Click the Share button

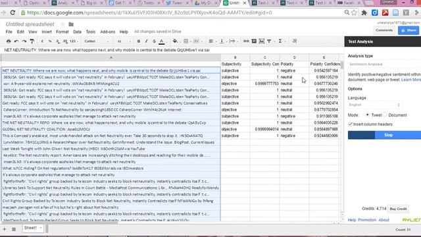pos(409,31)
